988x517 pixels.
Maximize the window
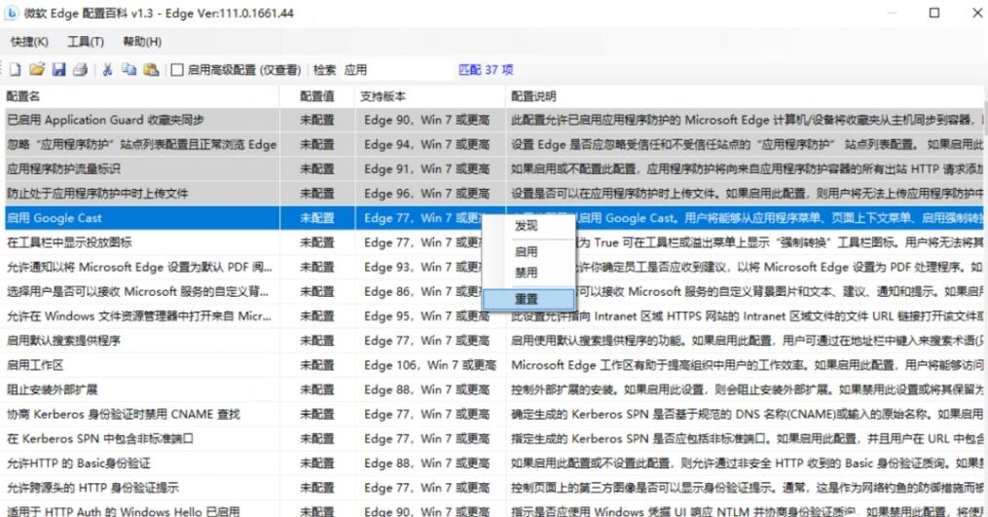tap(934, 13)
